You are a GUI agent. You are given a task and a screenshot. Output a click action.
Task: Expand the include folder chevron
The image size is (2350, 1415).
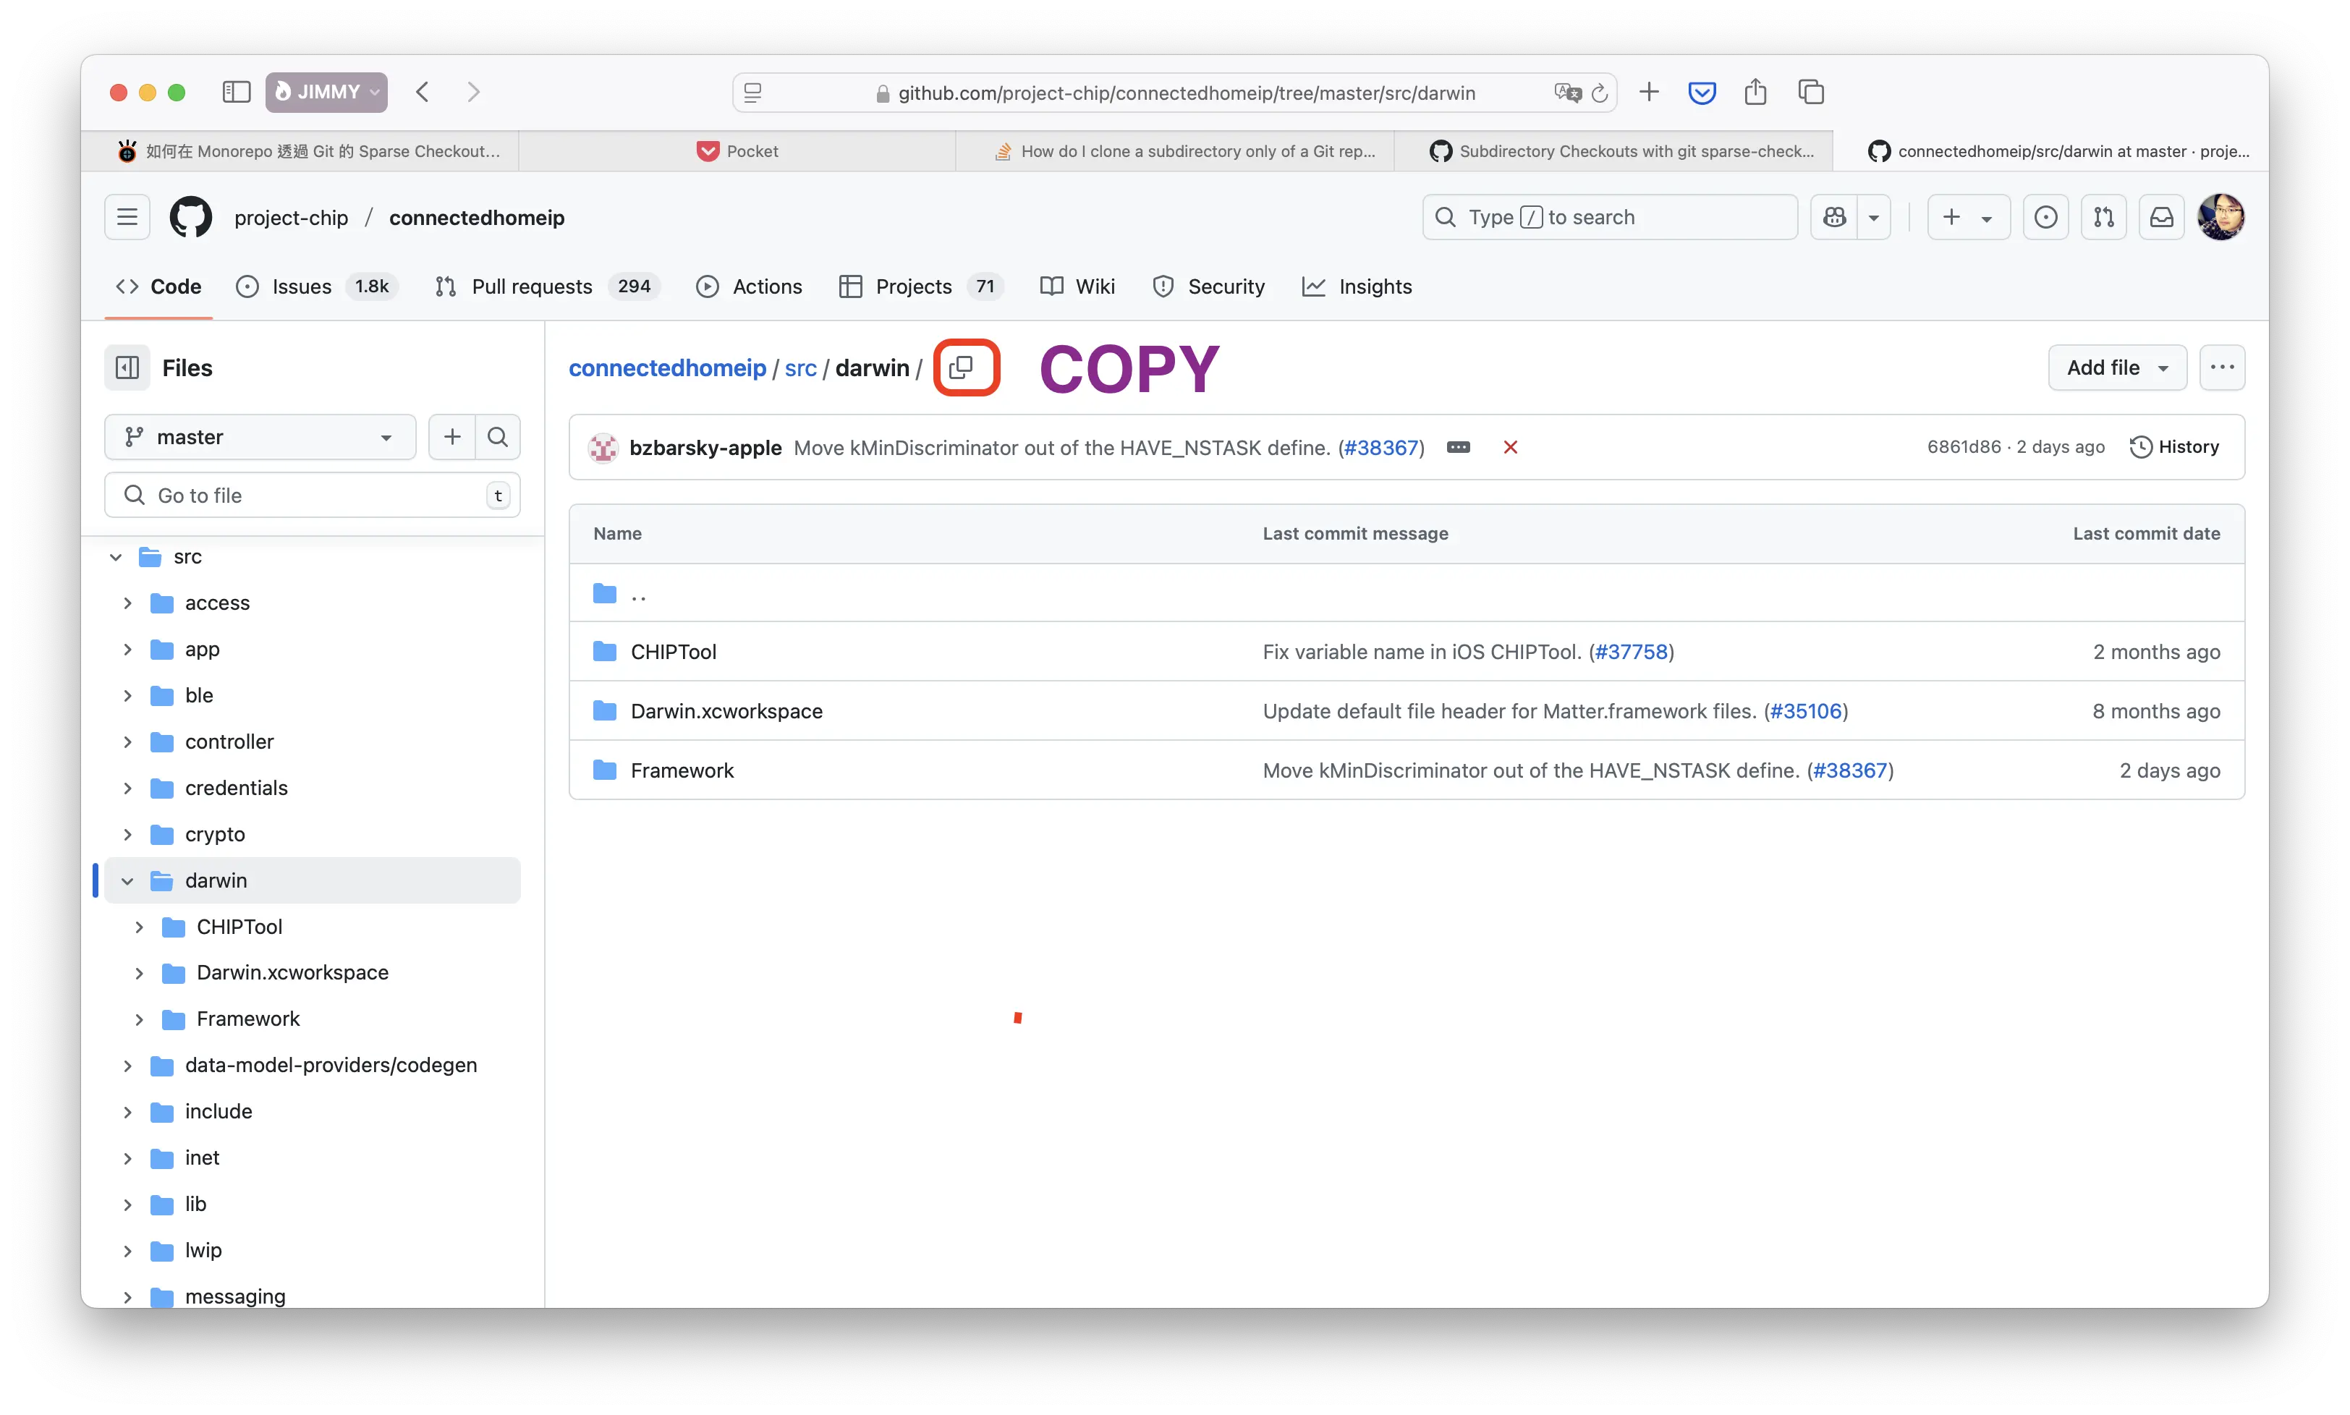click(x=128, y=1112)
